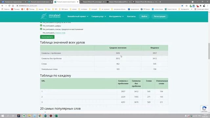210x118 pixels.
Task: Click 4291 in URL row 3
Action: (x=123, y=102)
